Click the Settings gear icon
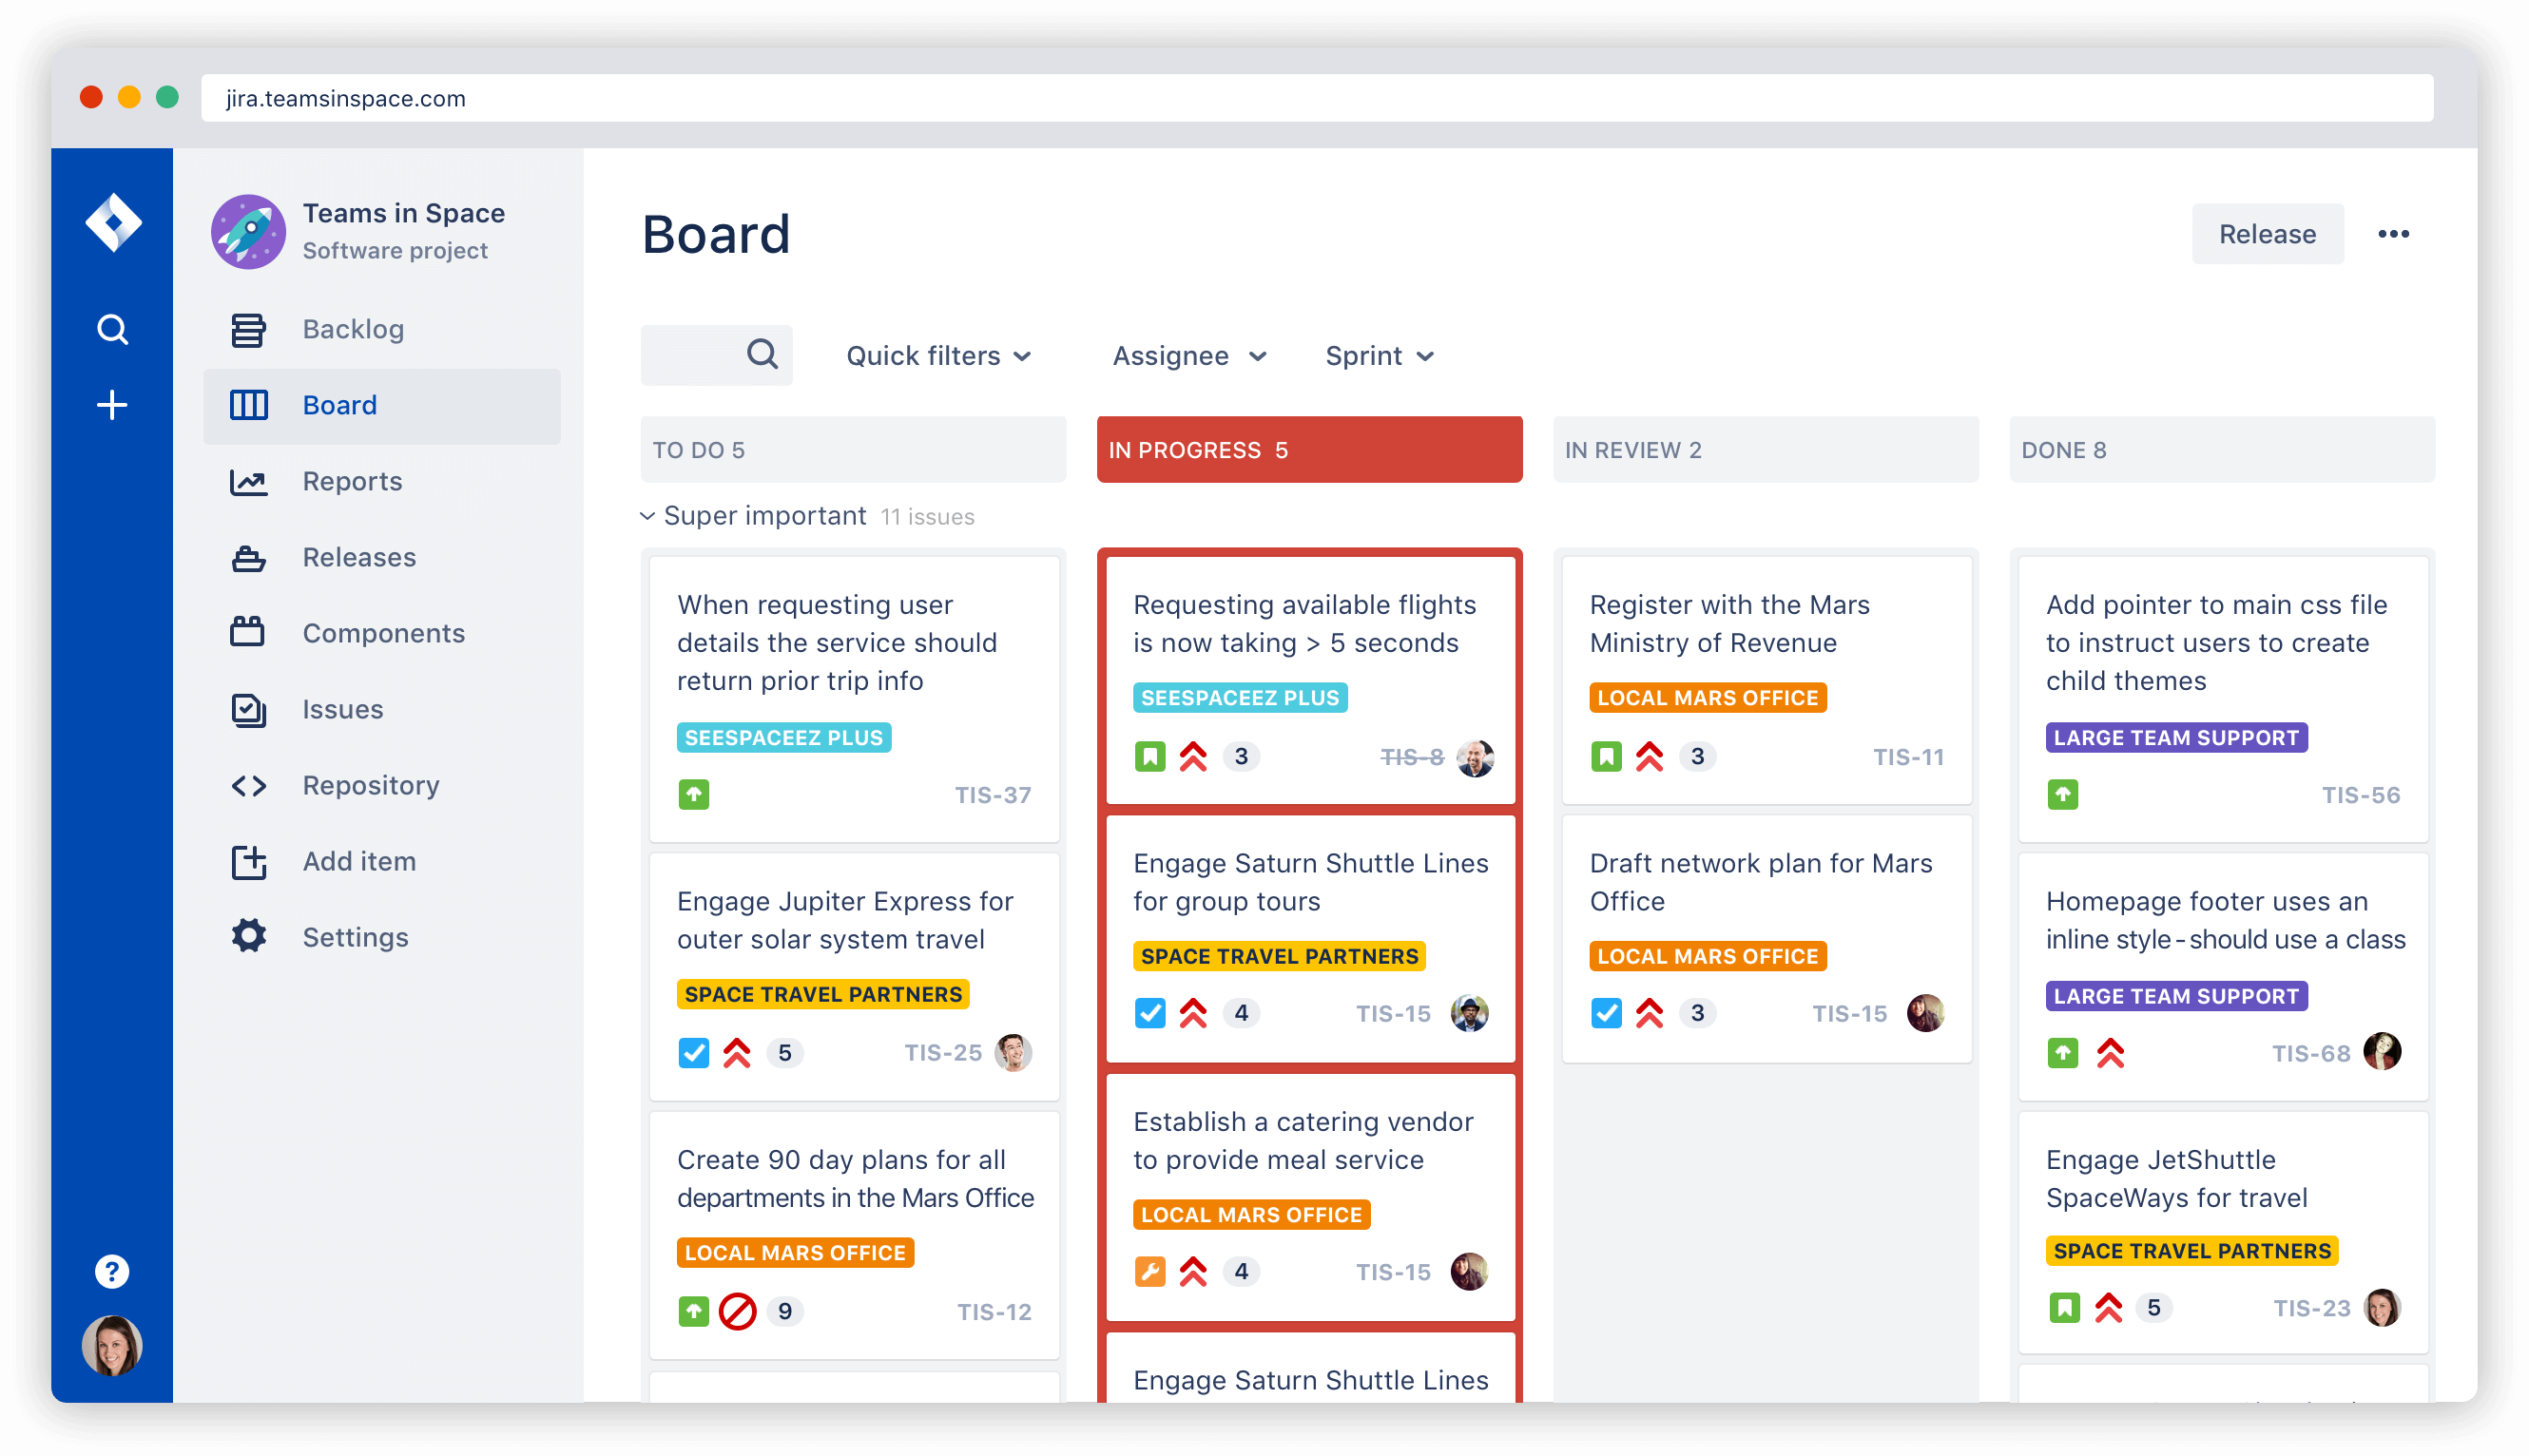Screen dimensions: 2529x1456 [x=248, y=935]
